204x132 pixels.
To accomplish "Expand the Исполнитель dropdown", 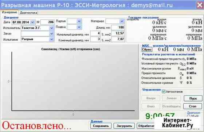I will (51, 28).
